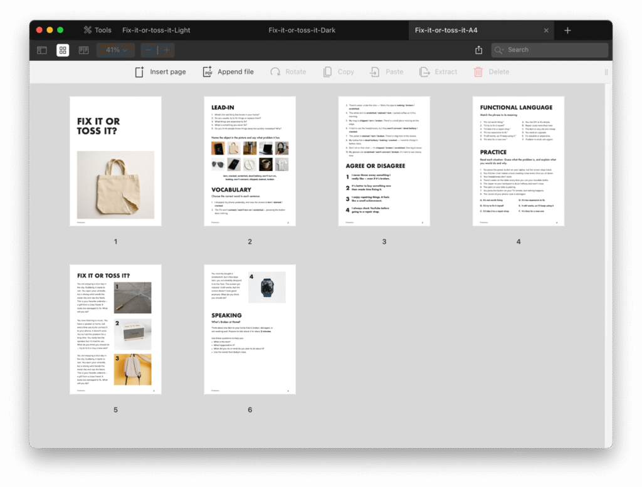Click the red Delete trash icon
Image resolution: width=642 pixels, height=487 pixels.
pyautogui.click(x=478, y=72)
